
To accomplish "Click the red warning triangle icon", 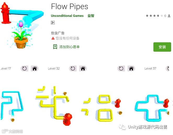I will click(53, 38).
